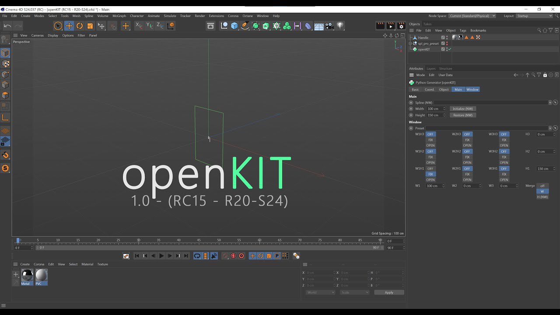Open Edit Render Settings
Image resolution: width=560 pixels, height=315 pixels.
point(401,26)
